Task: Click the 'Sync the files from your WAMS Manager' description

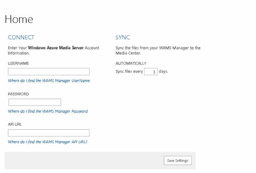Action: (x=158, y=50)
